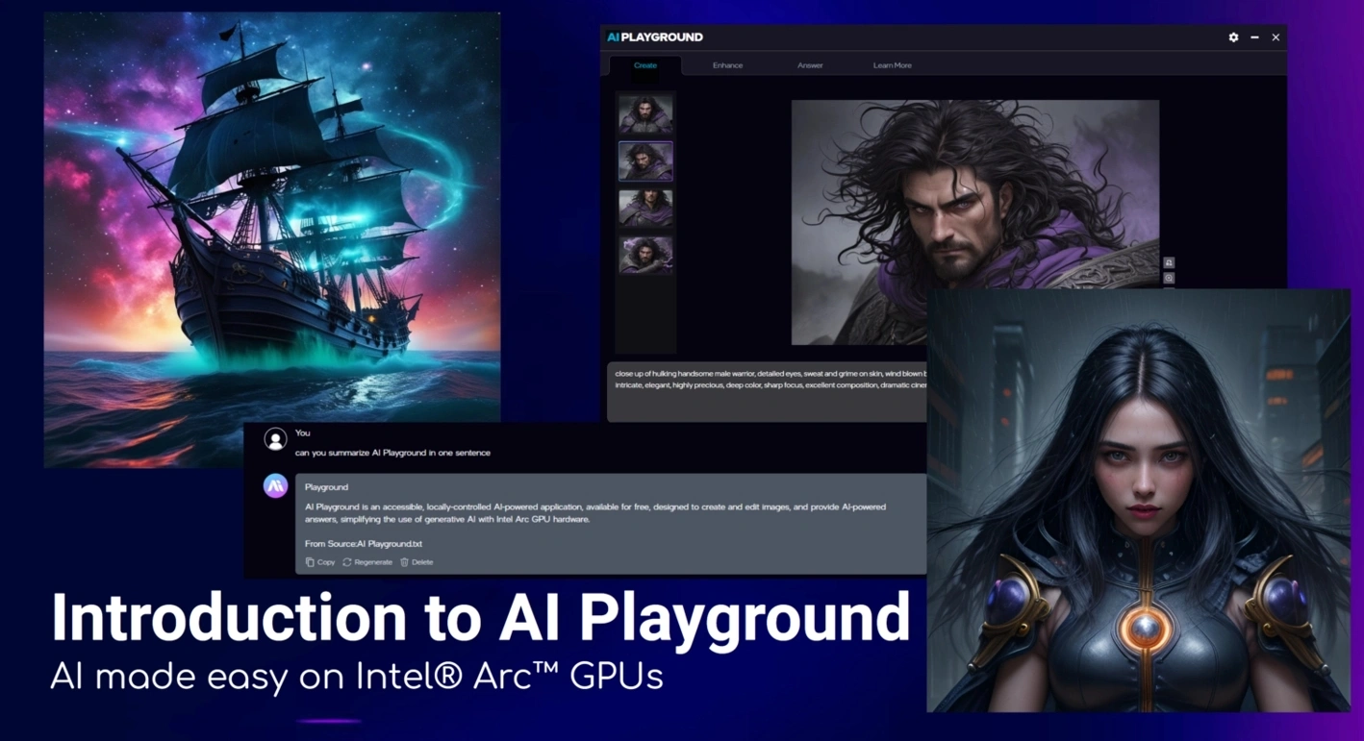Image resolution: width=1364 pixels, height=741 pixels.
Task: Select the first warrior thumbnail
Action: (645, 114)
